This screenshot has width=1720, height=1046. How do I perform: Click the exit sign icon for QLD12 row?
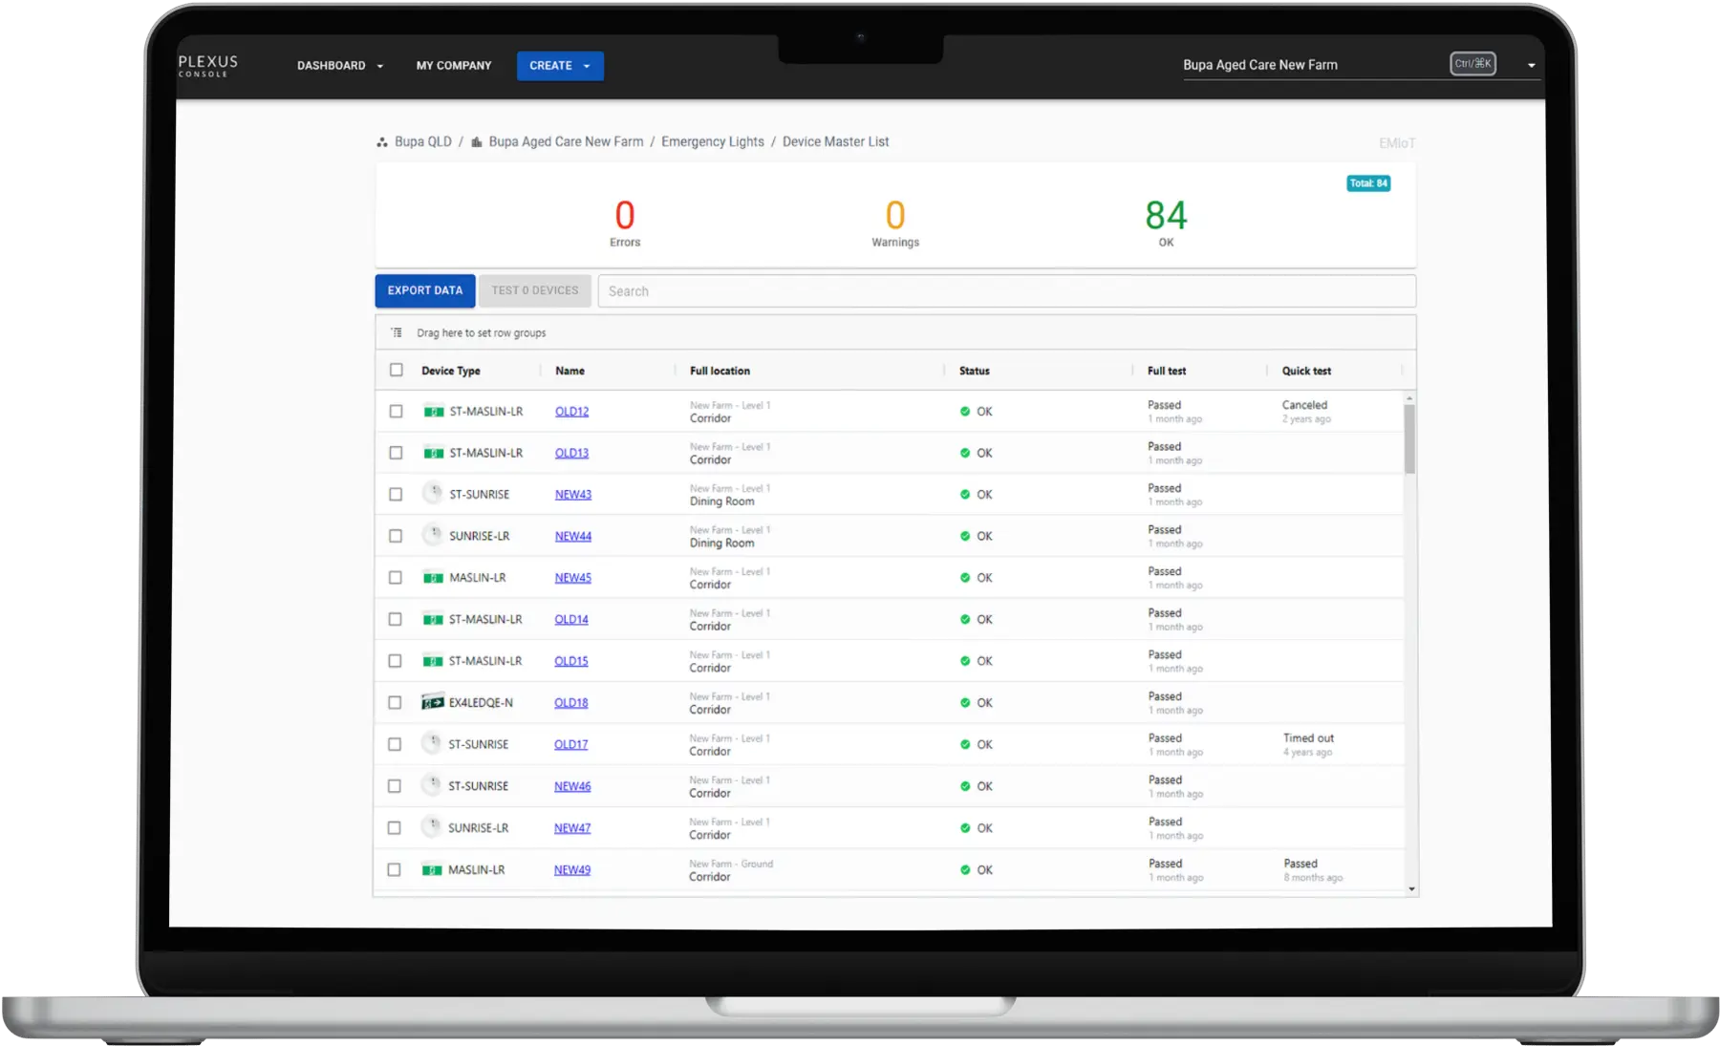(434, 412)
